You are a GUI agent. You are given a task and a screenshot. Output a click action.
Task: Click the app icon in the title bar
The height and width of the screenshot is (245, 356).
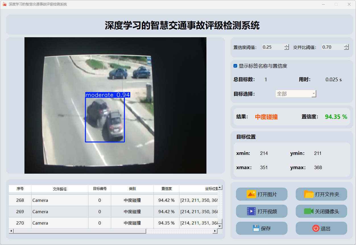(x=4, y=4)
